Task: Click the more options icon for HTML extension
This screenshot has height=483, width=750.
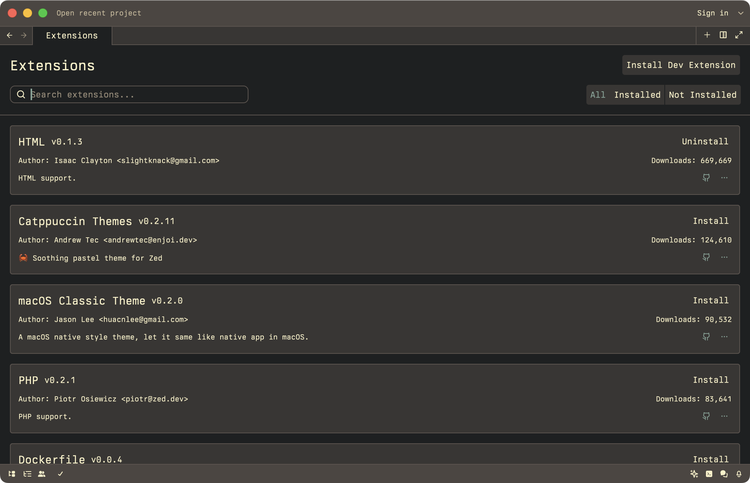Action: 724,178
